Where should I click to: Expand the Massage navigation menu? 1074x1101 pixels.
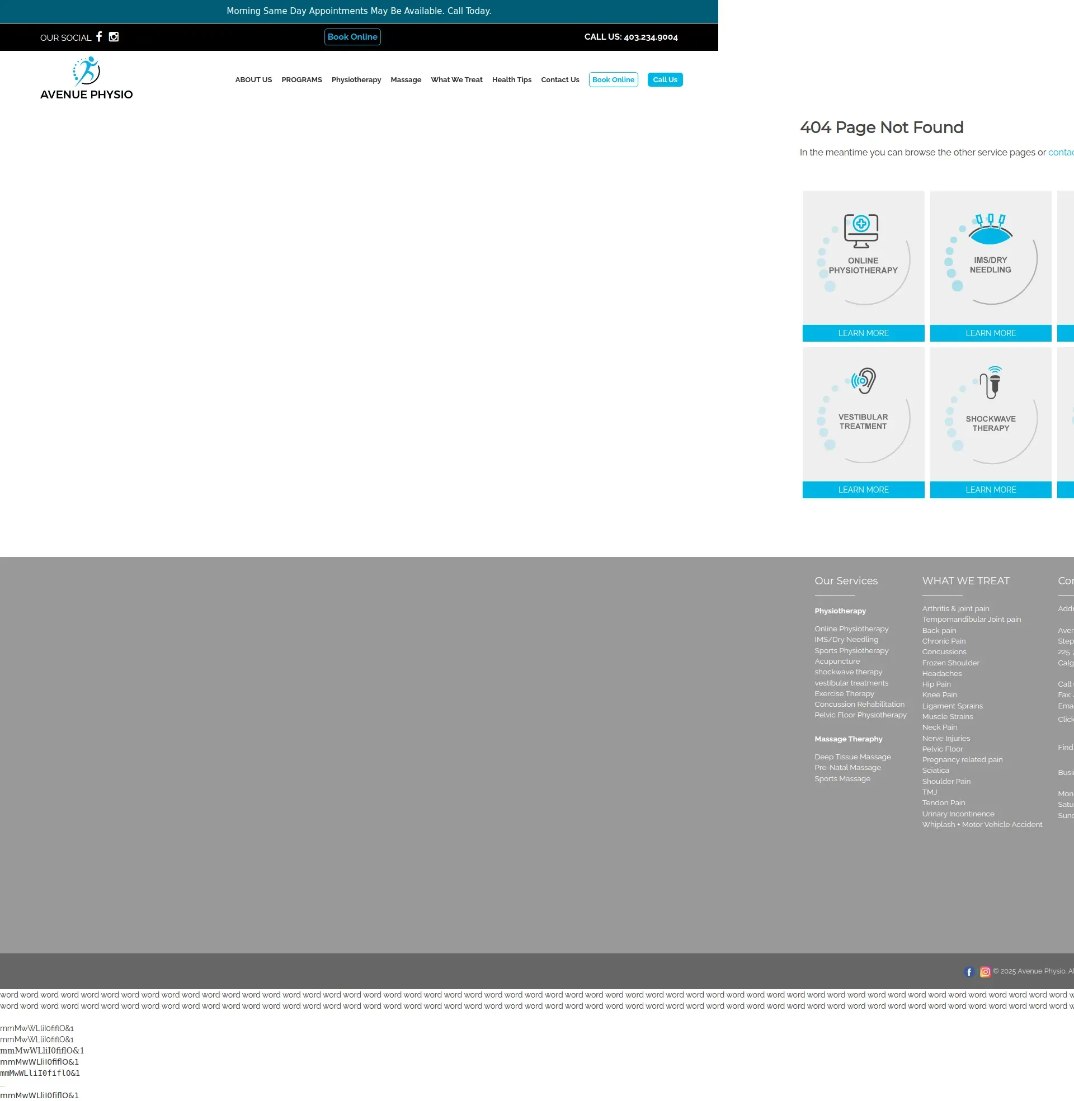(x=406, y=80)
